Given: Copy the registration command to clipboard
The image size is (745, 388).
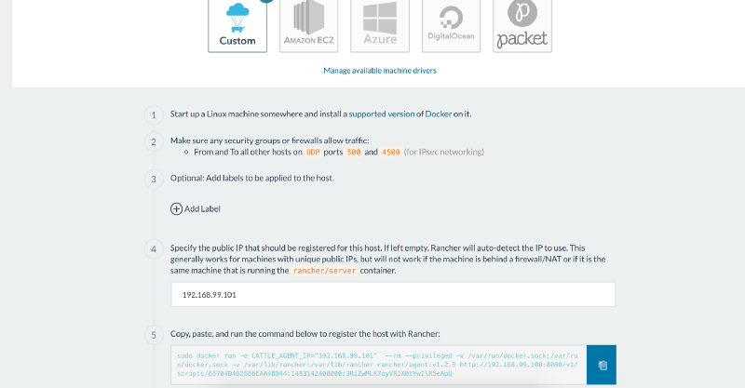Looking at the screenshot, I should pyautogui.click(x=602, y=365).
